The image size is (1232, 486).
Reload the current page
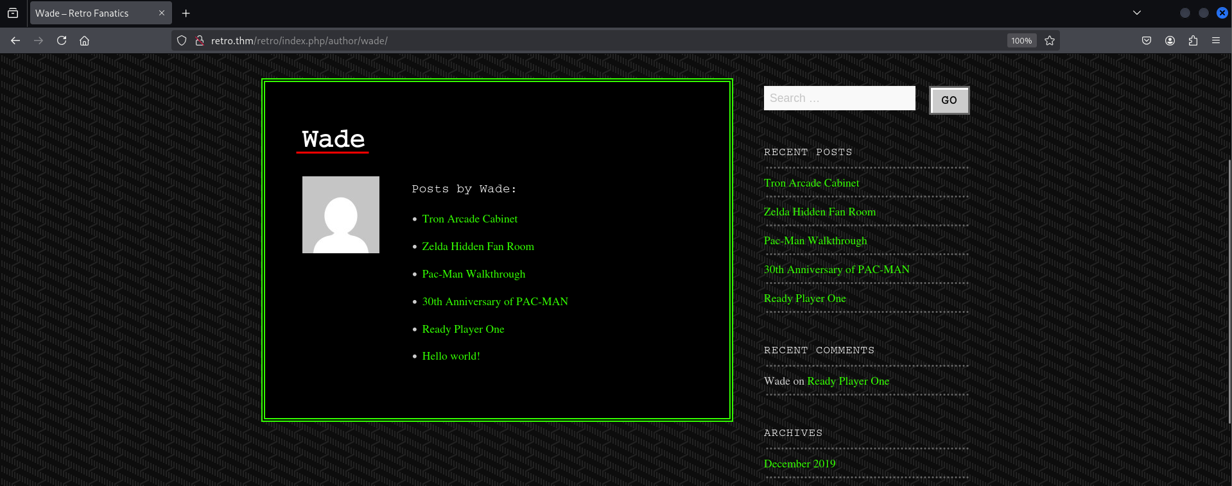[62, 40]
